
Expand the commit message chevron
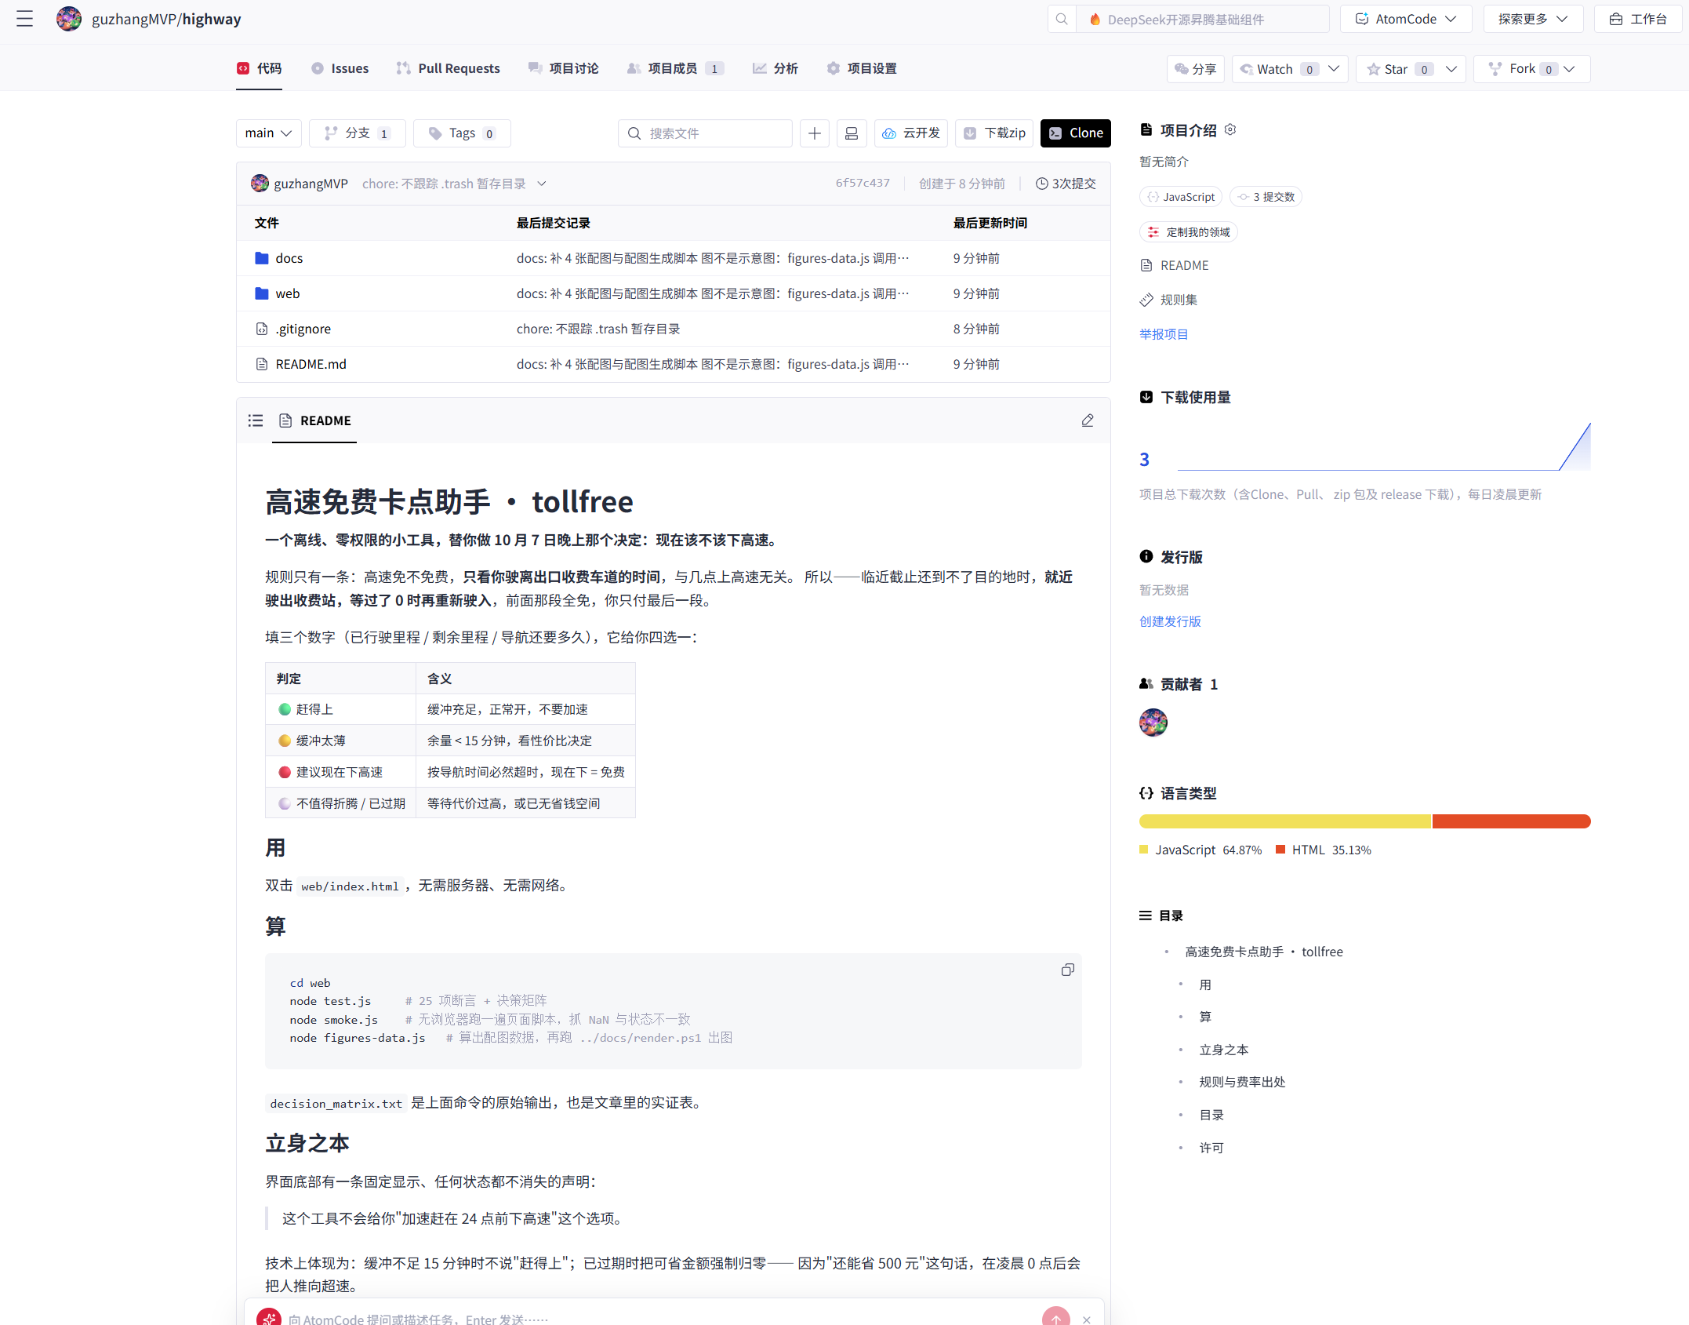pyautogui.click(x=541, y=184)
